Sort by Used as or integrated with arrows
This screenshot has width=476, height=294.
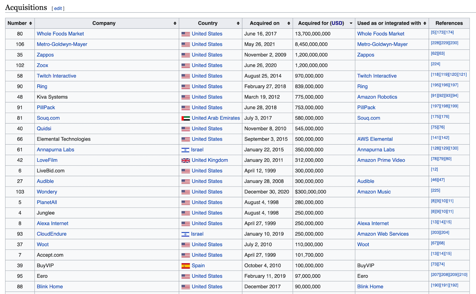tap(425, 23)
